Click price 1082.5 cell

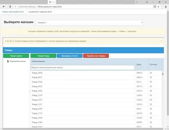(x=142, y=78)
